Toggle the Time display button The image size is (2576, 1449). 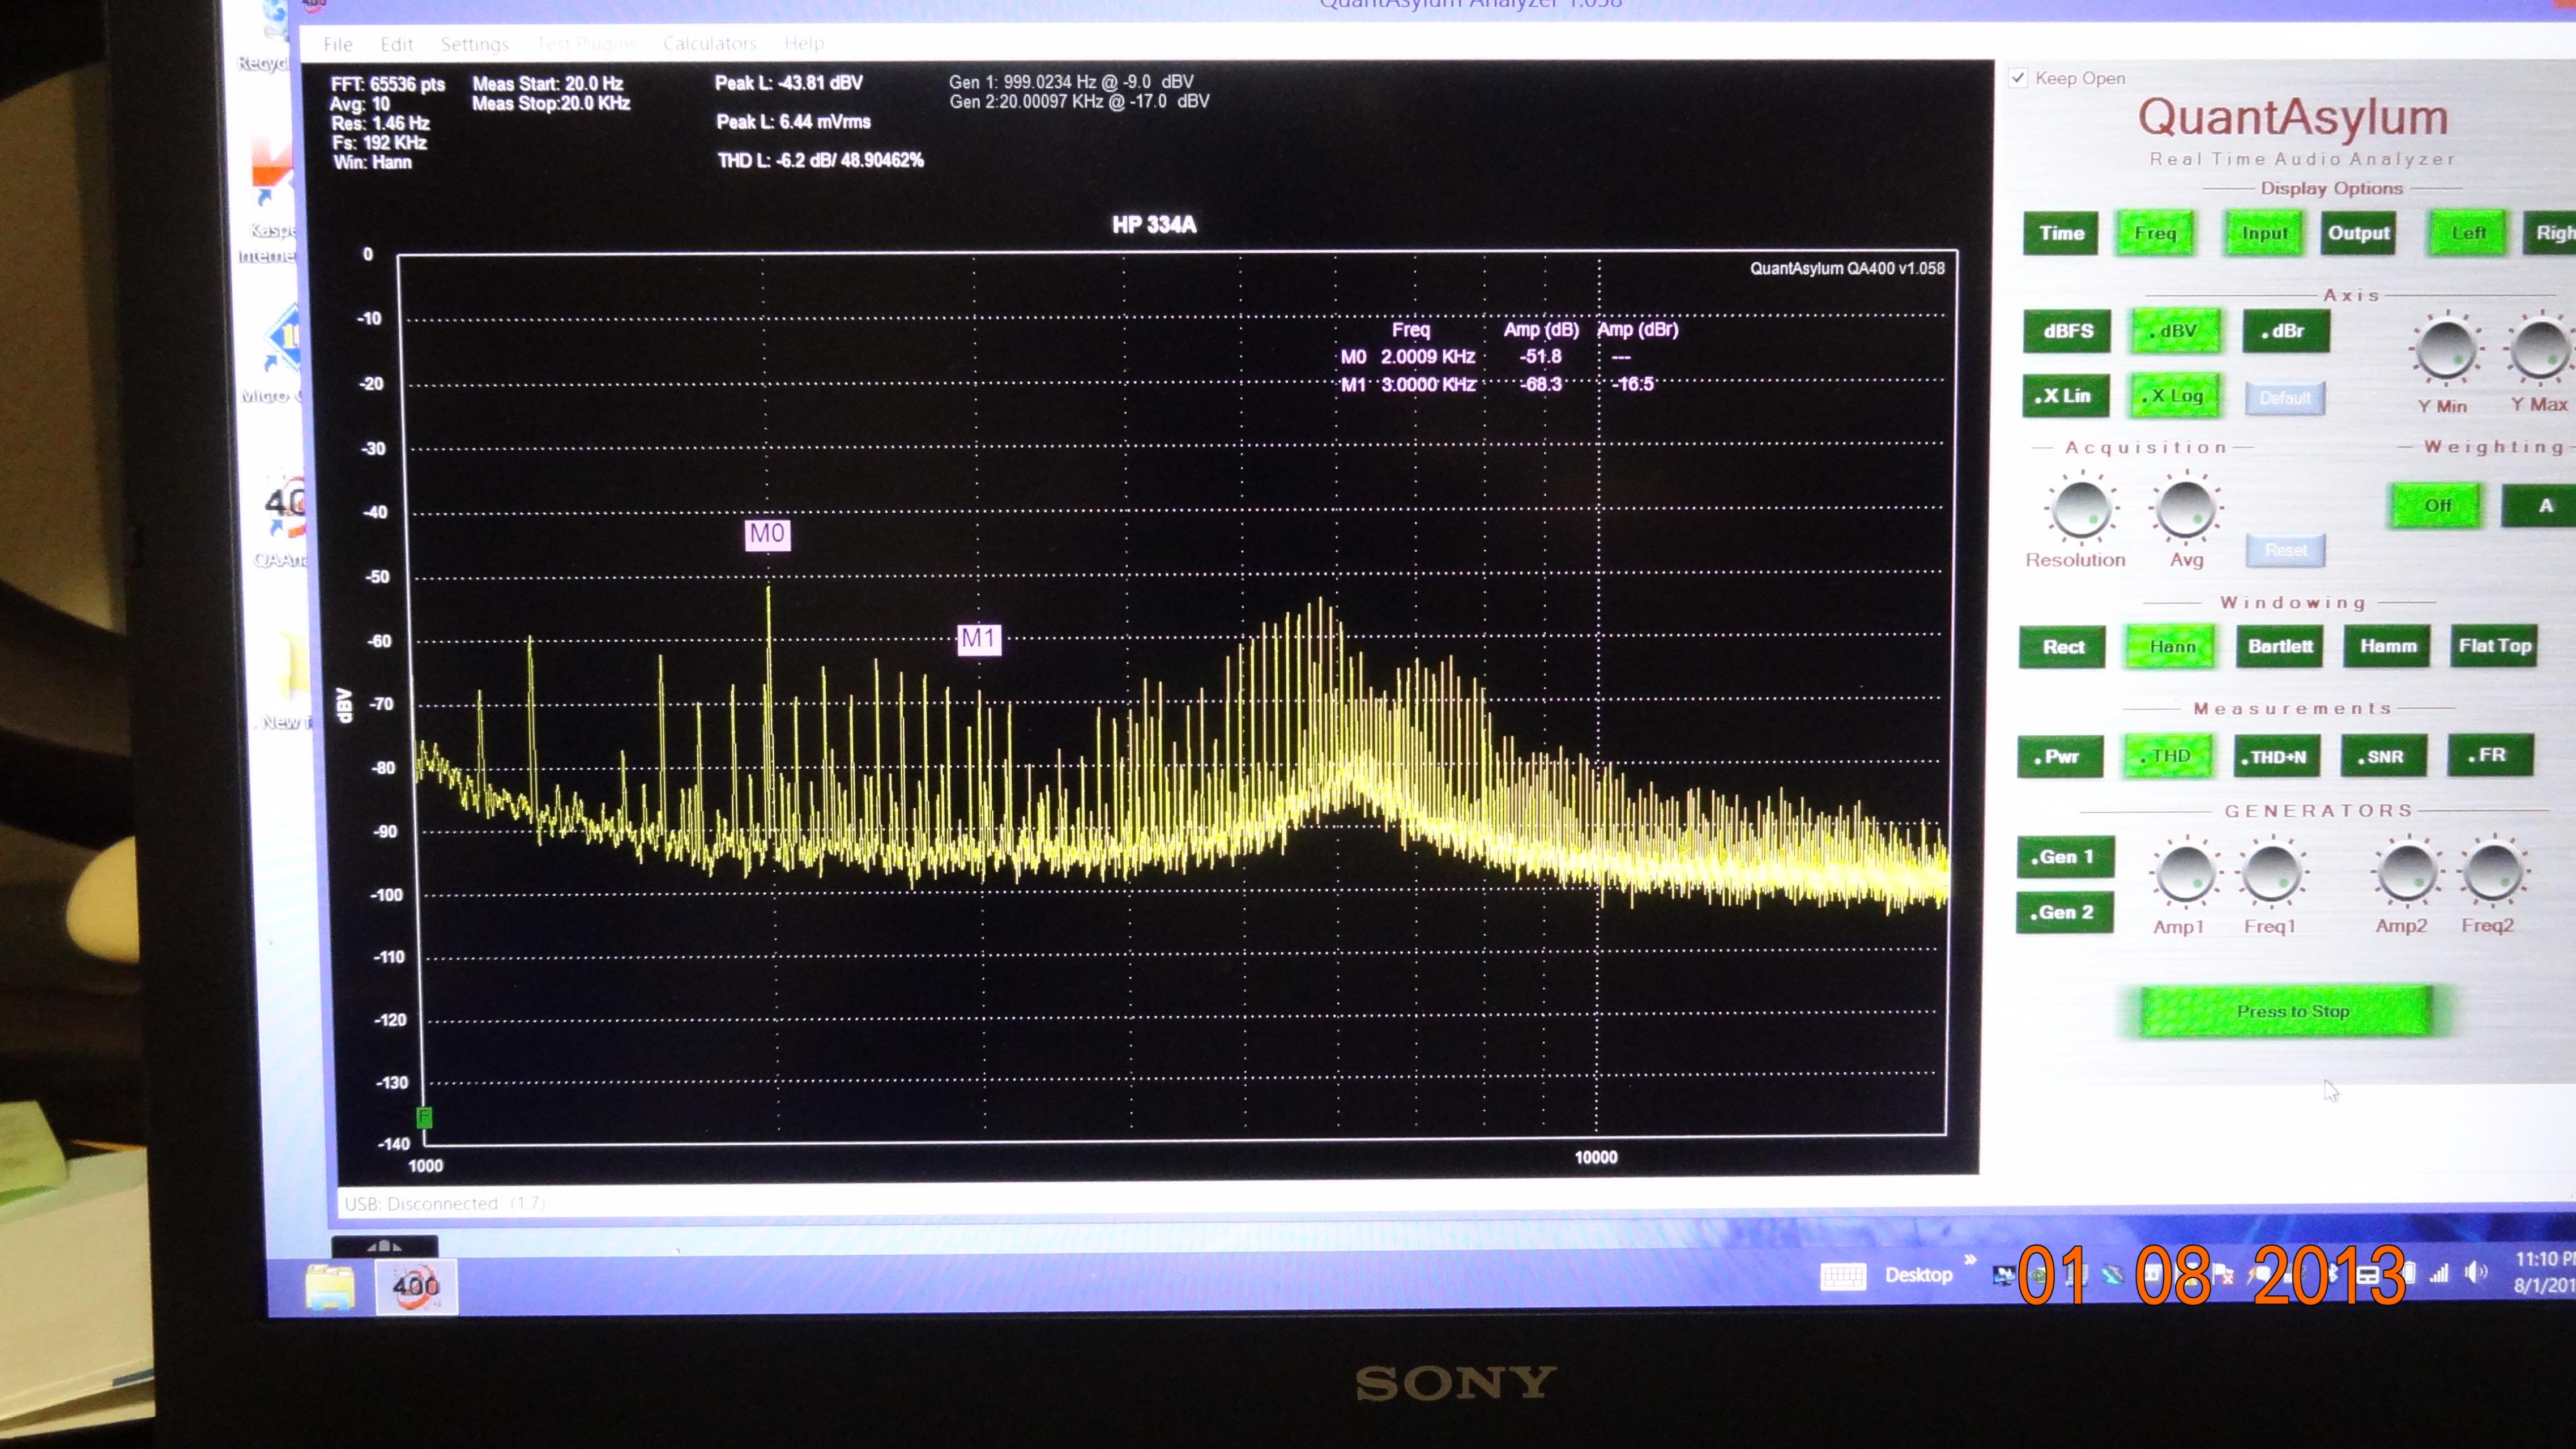(x=2061, y=233)
